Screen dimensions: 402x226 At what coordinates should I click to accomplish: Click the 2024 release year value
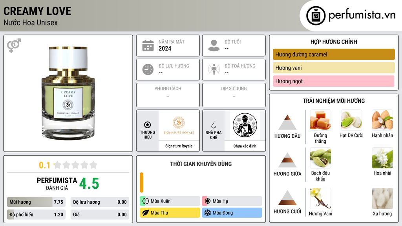(x=165, y=48)
